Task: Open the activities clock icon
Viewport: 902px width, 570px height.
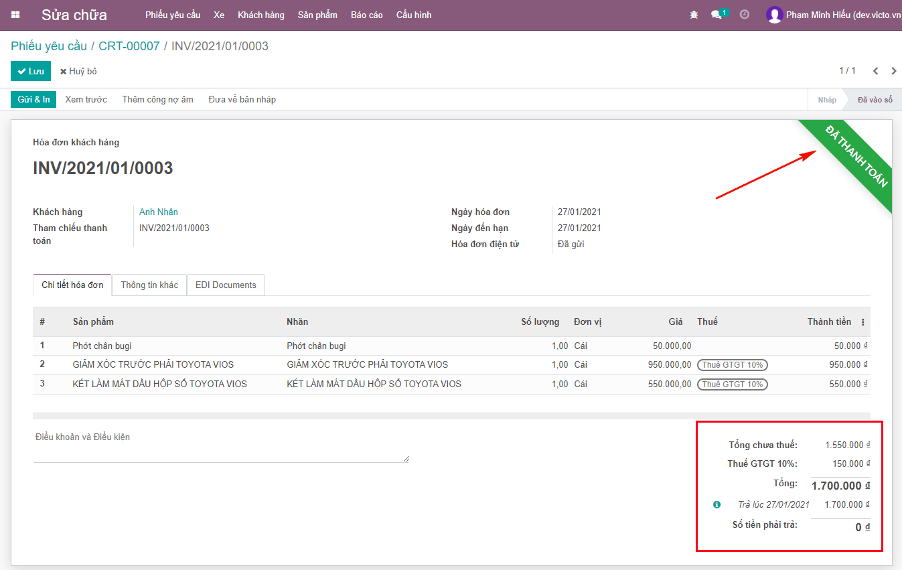Action: coord(744,14)
